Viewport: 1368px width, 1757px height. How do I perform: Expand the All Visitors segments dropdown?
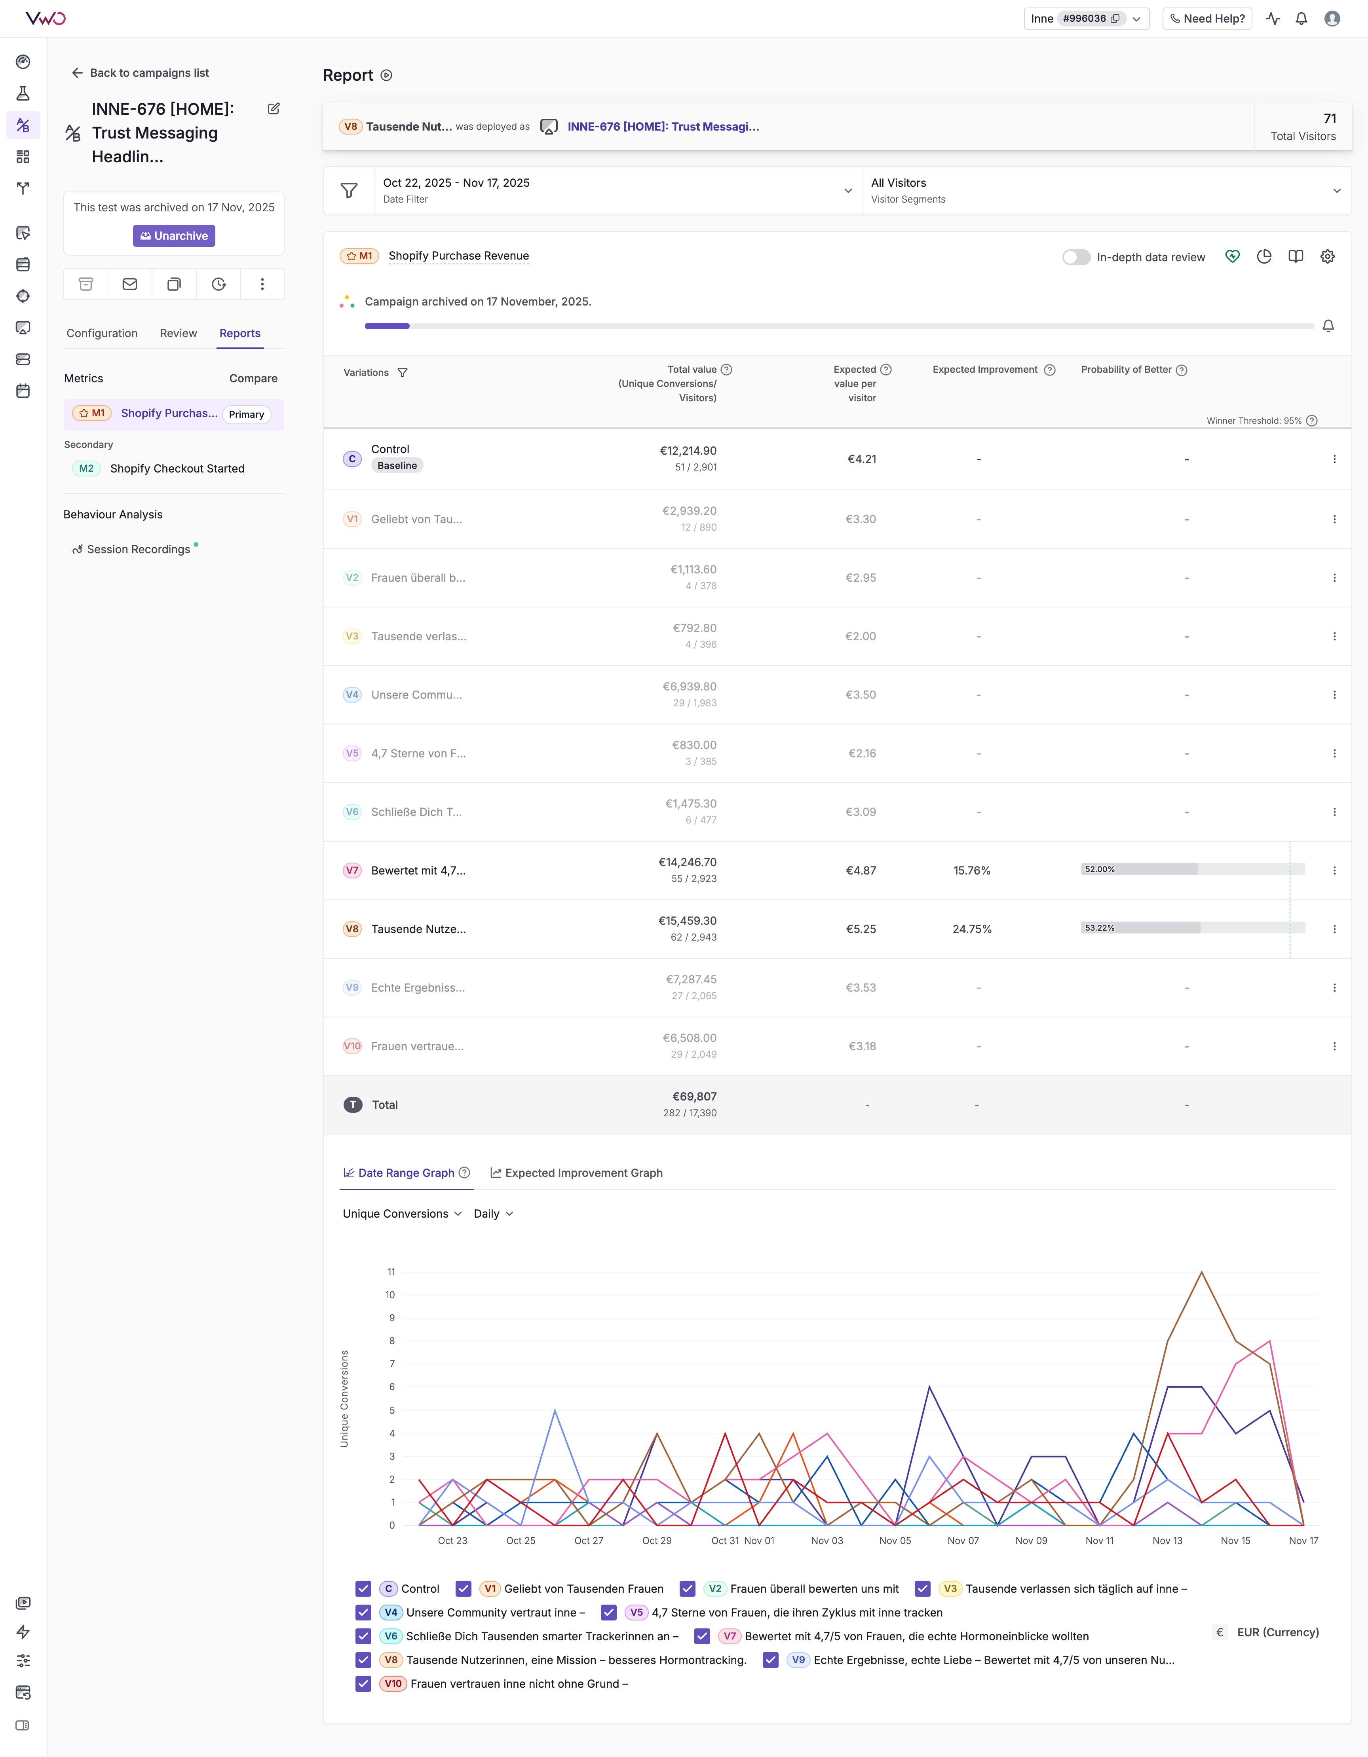tap(1106, 191)
